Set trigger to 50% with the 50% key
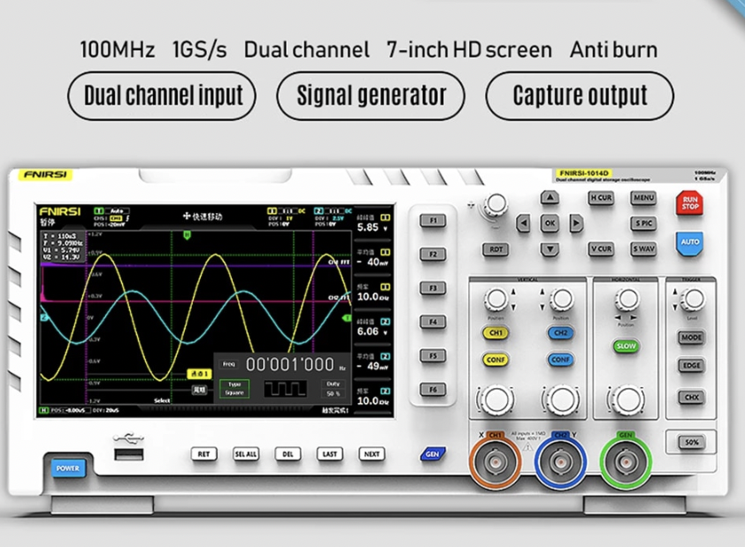Screen dimensions: 745x547 (x=691, y=442)
